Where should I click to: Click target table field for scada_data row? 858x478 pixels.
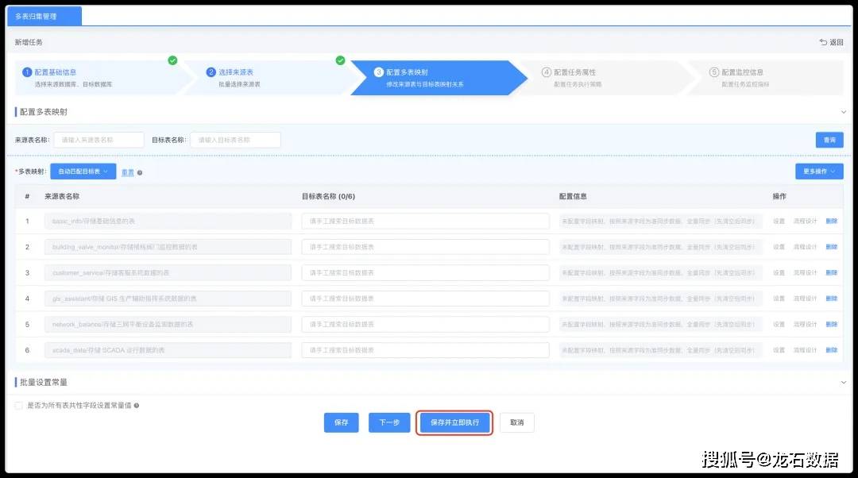[425, 350]
